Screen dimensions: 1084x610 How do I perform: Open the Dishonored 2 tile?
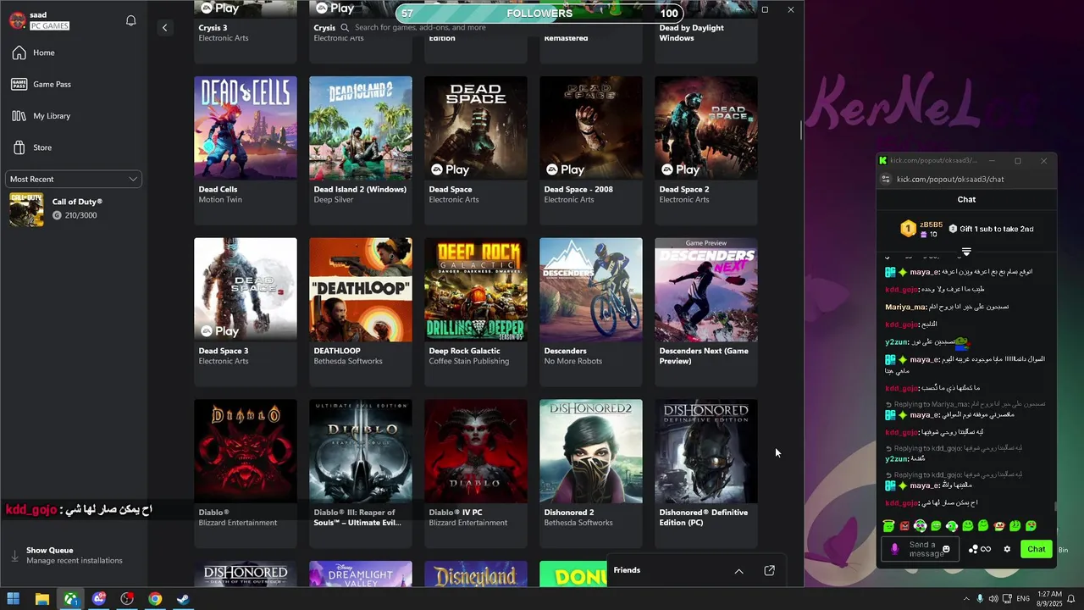(x=591, y=473)
